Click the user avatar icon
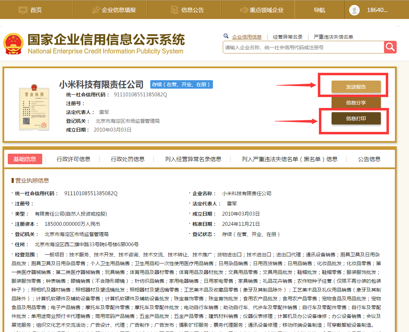Screen dimensions: 409x332 tap(354, 10)
